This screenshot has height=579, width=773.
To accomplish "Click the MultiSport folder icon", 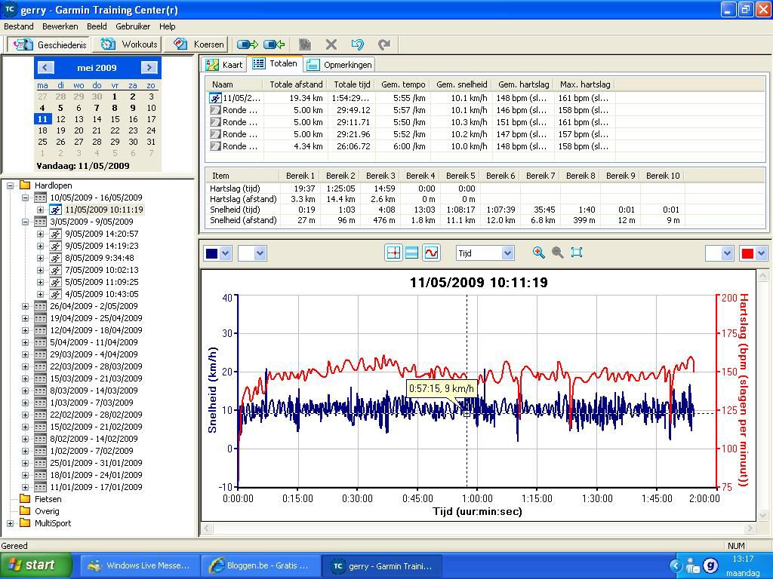I will coord(25,523).
